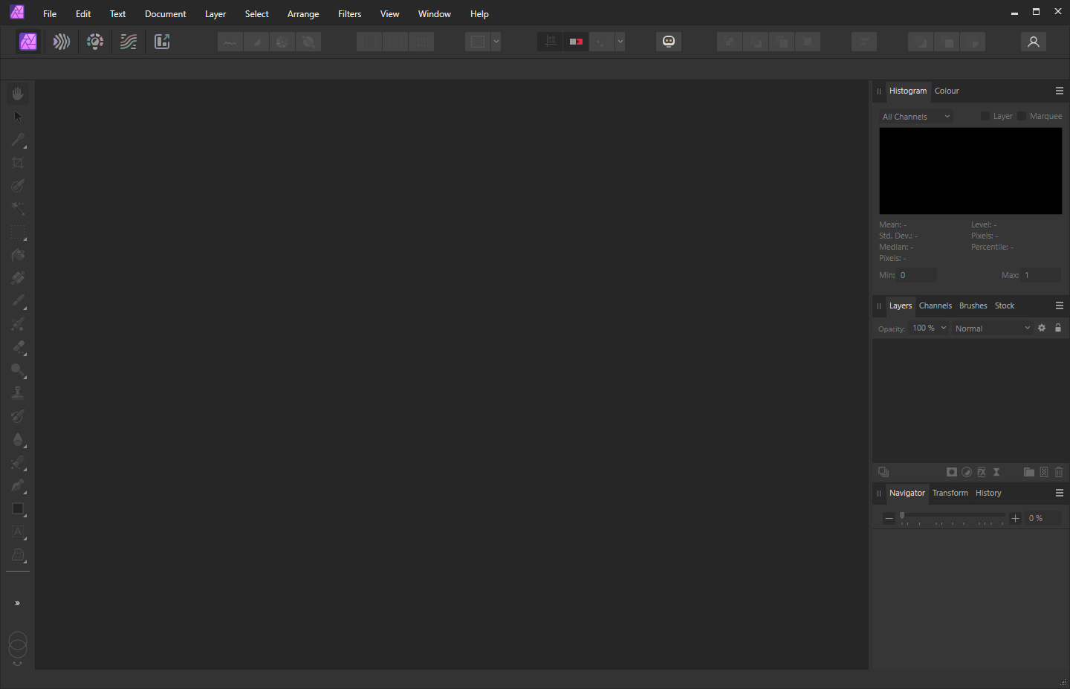This screenshot has width=1070, height=689.
Task: Open the All Channels dropdown
Action: tap(915, 116)
